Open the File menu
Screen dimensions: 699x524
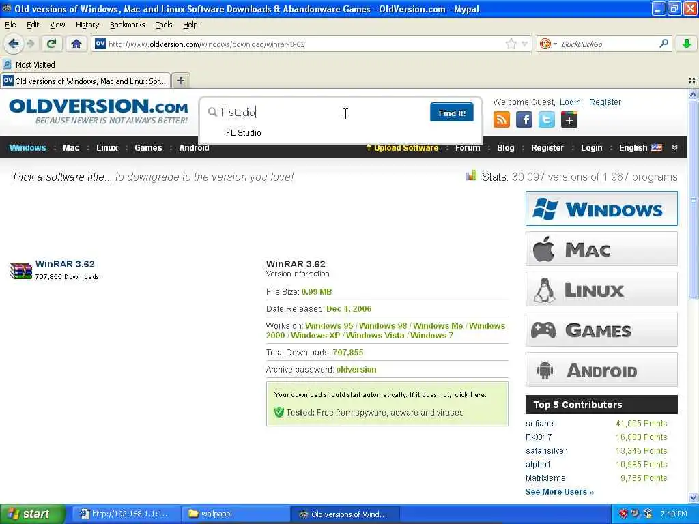click(10, 25)
